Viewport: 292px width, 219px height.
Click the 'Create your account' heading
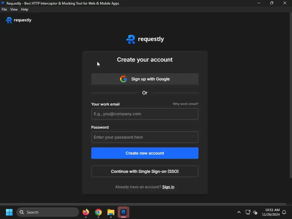145,60
